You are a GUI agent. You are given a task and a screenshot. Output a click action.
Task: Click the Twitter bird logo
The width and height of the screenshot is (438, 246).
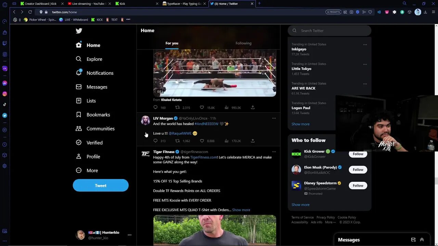click(x=79, y=31)
